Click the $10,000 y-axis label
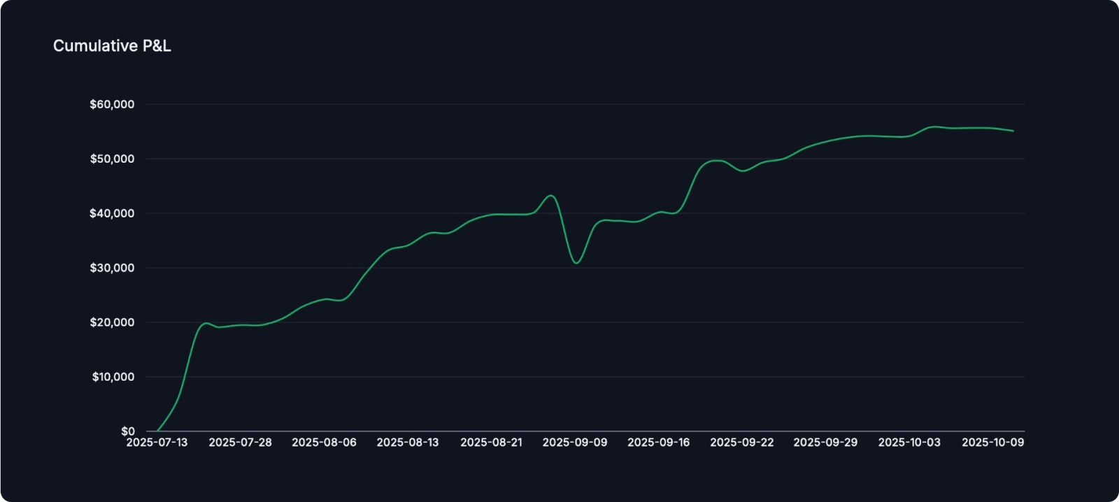The width and height of the screenshot is (1119, 502). (113, 377)
